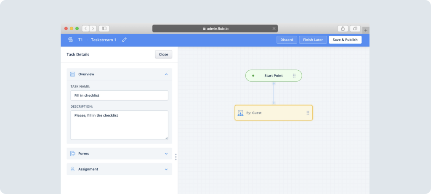The height and width of the screenshot is (194, 431).
Task: Click Save & Publish
Action: click(345, 40)
